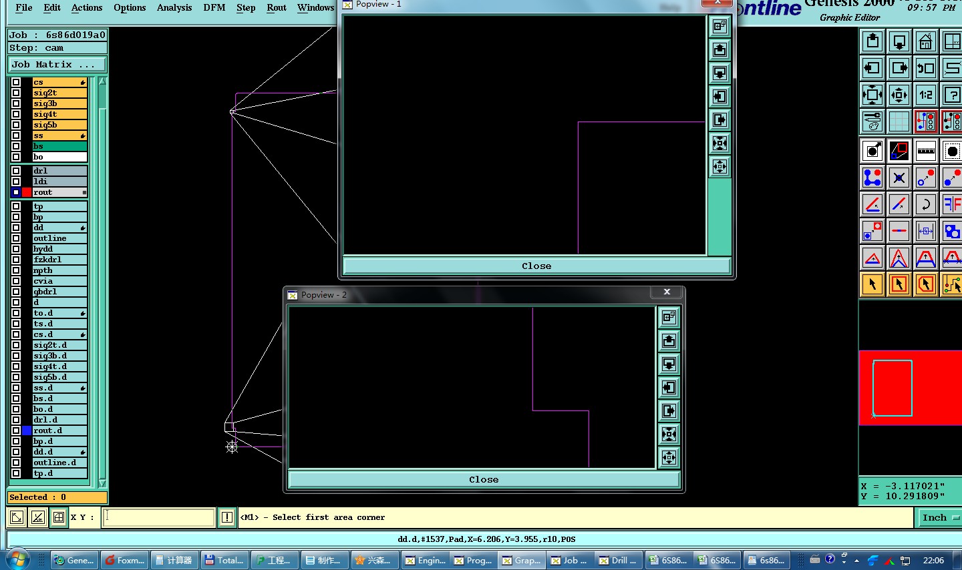Viewport: 962px width, 570px height.
Task: Toggle the tp layer checkbox
Action: click(x=16, y=206)
